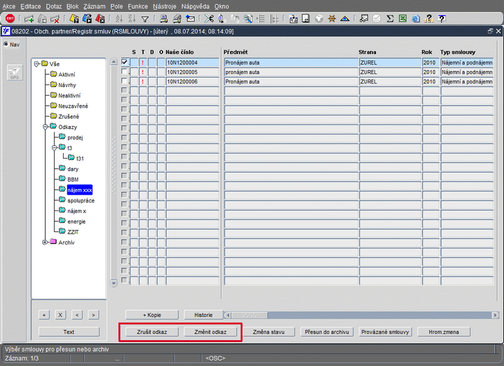Click the + Kopie button
Screen dimensions: 504x366
click(152, 315)
